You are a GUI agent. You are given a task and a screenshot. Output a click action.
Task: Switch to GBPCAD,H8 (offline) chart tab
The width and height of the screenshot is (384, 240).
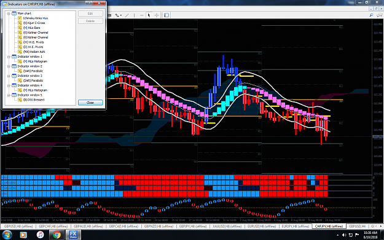coord(123,226)
